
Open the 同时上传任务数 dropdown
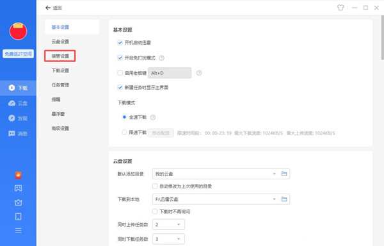[x=168, y=224]
